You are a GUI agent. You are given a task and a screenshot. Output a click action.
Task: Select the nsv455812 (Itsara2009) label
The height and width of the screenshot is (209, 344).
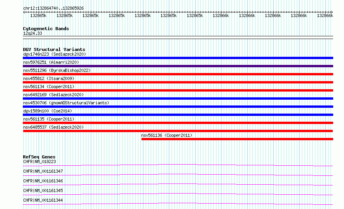tap(49, 78)
